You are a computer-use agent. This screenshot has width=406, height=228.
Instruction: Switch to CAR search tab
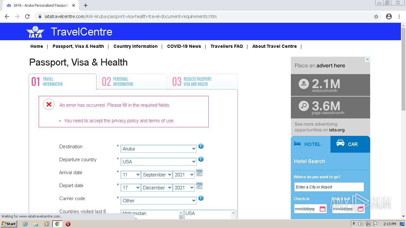pyautogui.click(x=350, y=144)
